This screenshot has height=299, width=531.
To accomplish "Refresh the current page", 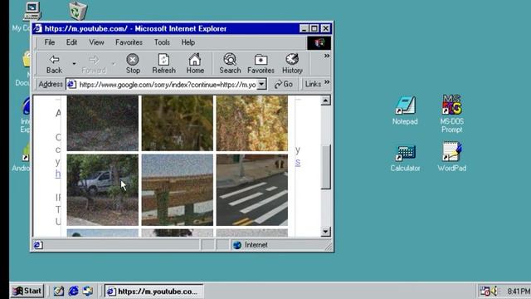I will [163, 64].
